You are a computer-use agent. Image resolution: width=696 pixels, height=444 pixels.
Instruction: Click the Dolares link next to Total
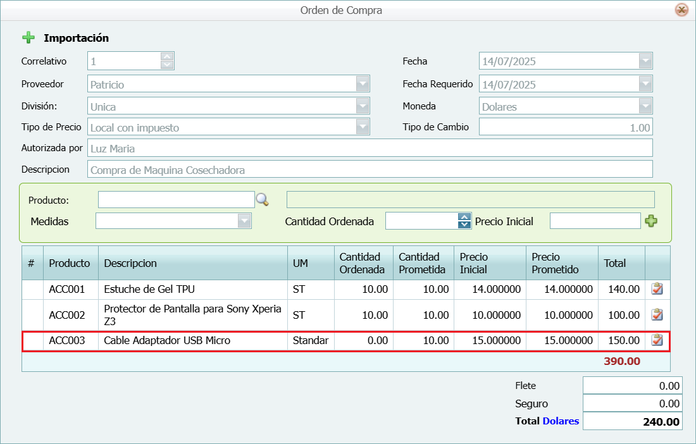pos(562,421)
